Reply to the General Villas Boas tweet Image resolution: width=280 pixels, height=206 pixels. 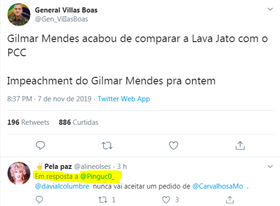[x=41, y=145]
